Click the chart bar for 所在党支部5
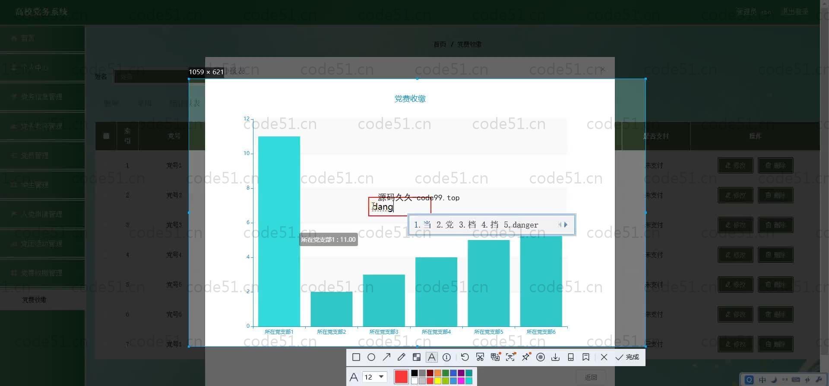This screenshot has width=829, height=386. (489, 283)
